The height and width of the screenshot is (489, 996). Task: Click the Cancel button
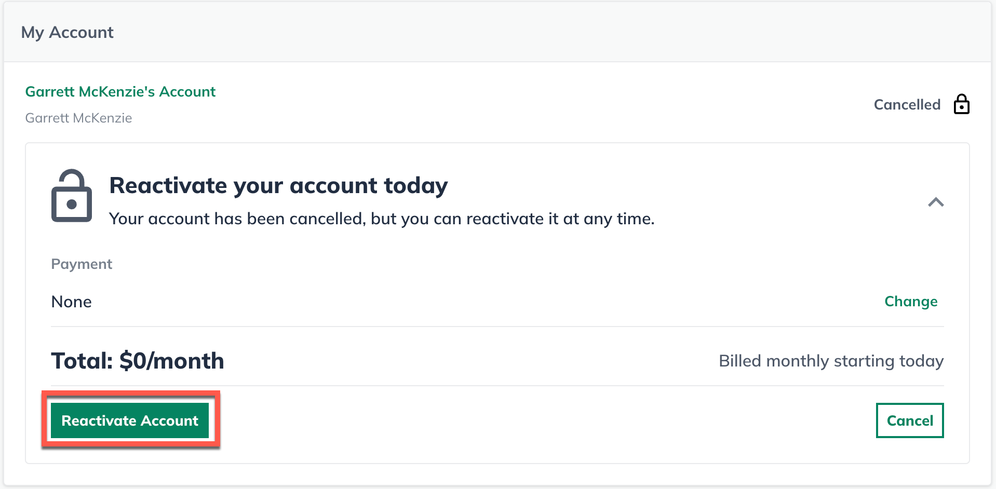[x=909, y=420]
